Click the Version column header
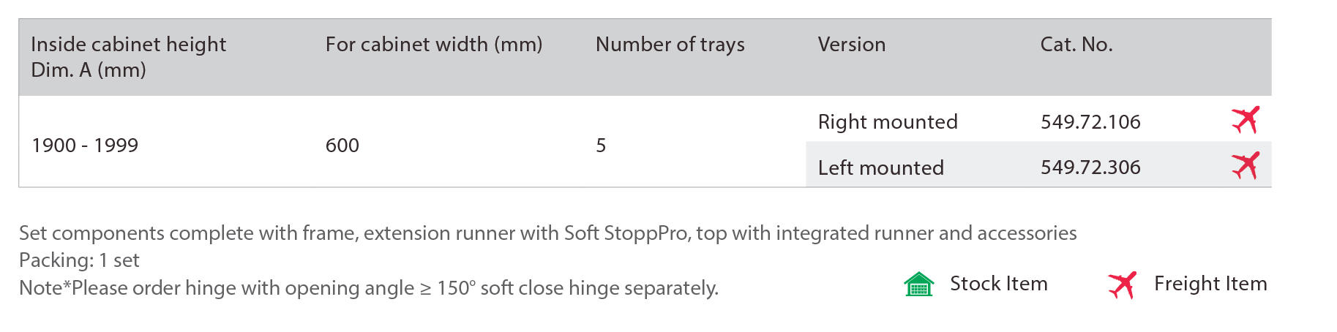The height and width of the screenshot is (332, 1337). (852, 45)
